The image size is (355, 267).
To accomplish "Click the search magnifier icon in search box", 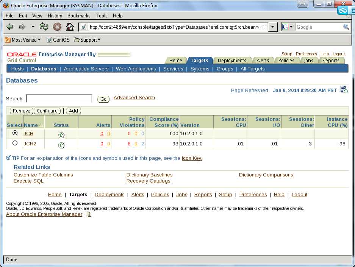I will 346,27.
